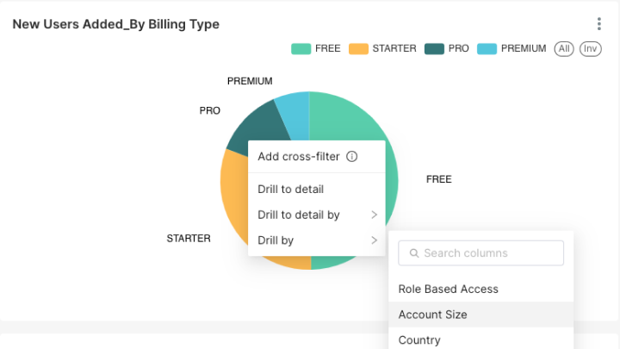Choose Add cross-filter from context menu
The height and width of the screenshot is (349, 620).
[x=299, y=157]
